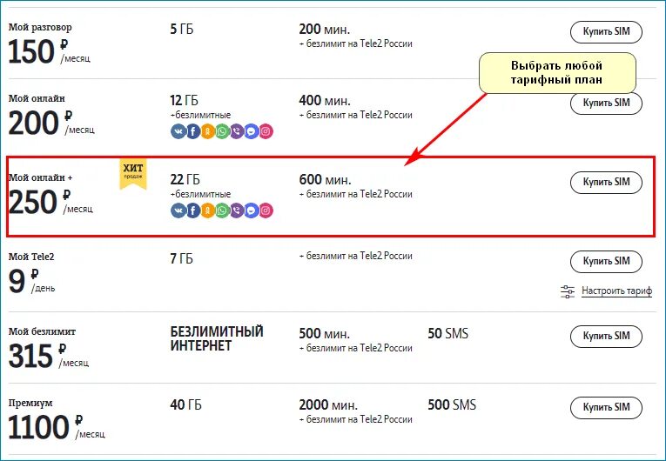The image size is (666, 461).
Task: Buy SIM for Мой онлайн + plan
Action: [x=606, y=183]
